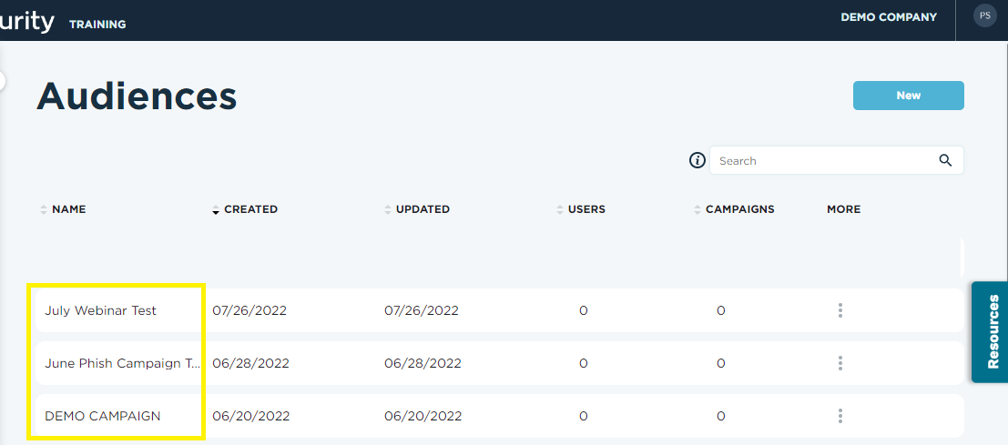Click the magnifying glass search icon
The height and width of the screenshot is (445, 1008).
click(x=945, y=160)
